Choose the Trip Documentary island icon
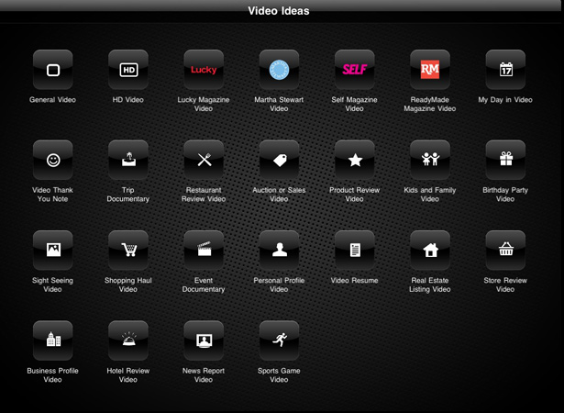The height and width of the screenshot is (413, 564). click(128, 160)
